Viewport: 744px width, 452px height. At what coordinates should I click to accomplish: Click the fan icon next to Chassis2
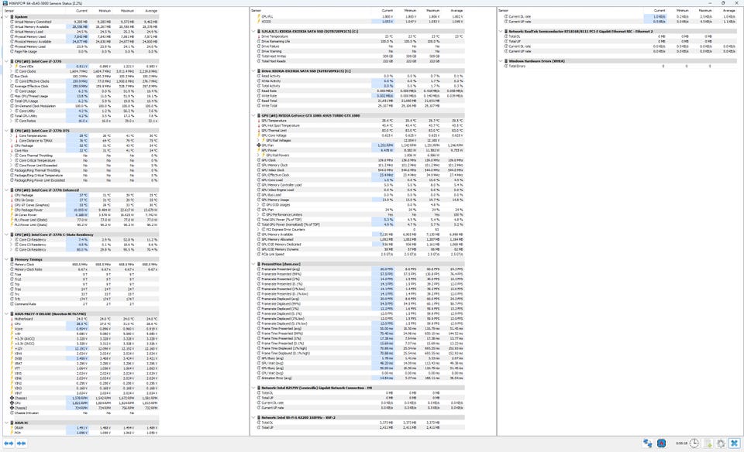point(12,408)
